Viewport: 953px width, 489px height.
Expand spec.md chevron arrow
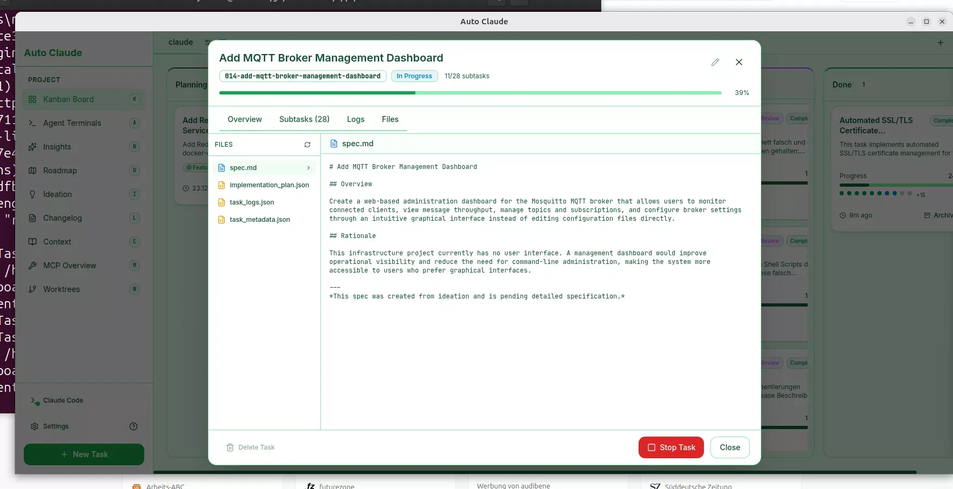(308, 168)
